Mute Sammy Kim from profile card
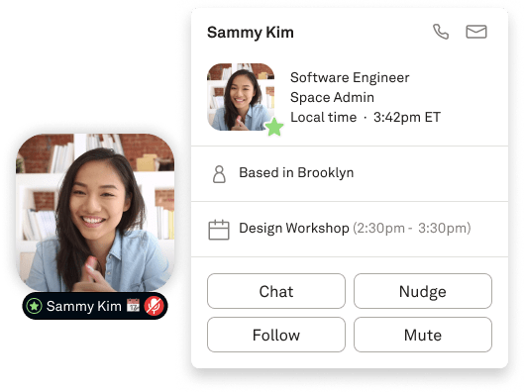 coord(423,335)
